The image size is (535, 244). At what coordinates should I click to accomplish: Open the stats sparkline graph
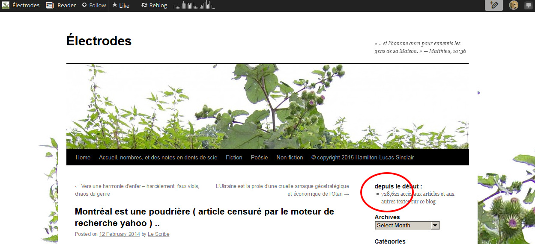(194, 5)
